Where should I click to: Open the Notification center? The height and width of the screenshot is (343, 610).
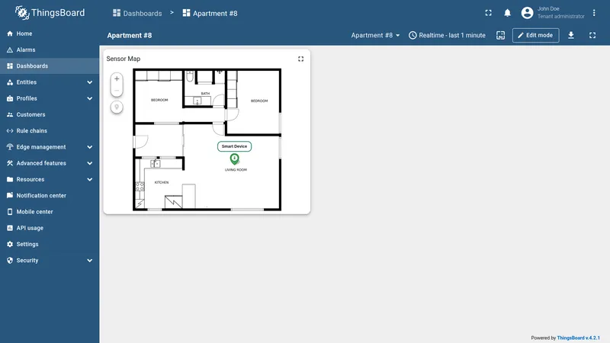(x=50, y=196)
